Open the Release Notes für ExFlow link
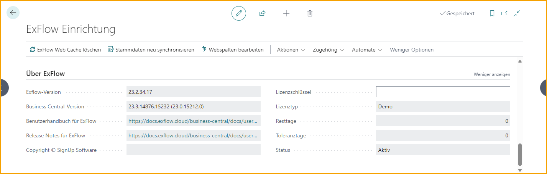This screenshot has height=174, width=547. [194, 135]
